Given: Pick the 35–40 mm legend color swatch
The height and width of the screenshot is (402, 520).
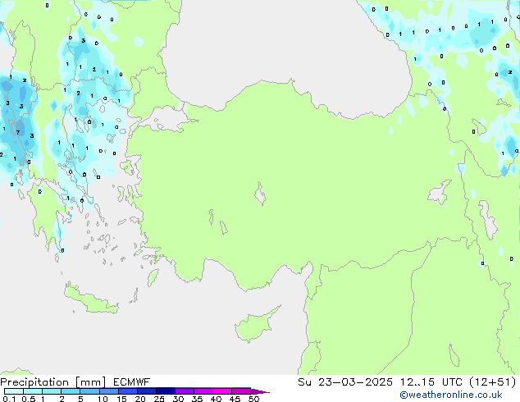Looking at the screenshot, I should click(x=203, y=391).
